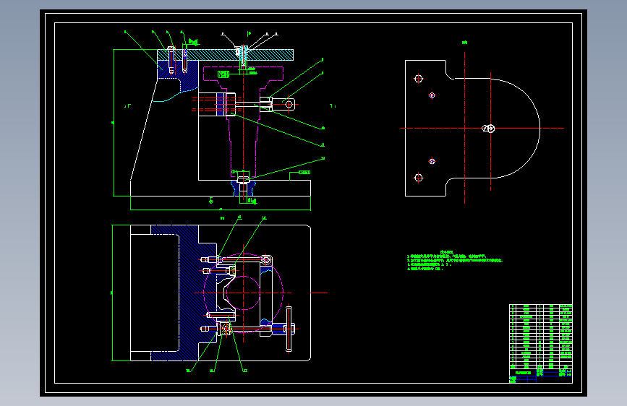
Task: Select the D-shaped plate outline in right view
Action: [x=472, y=129]
